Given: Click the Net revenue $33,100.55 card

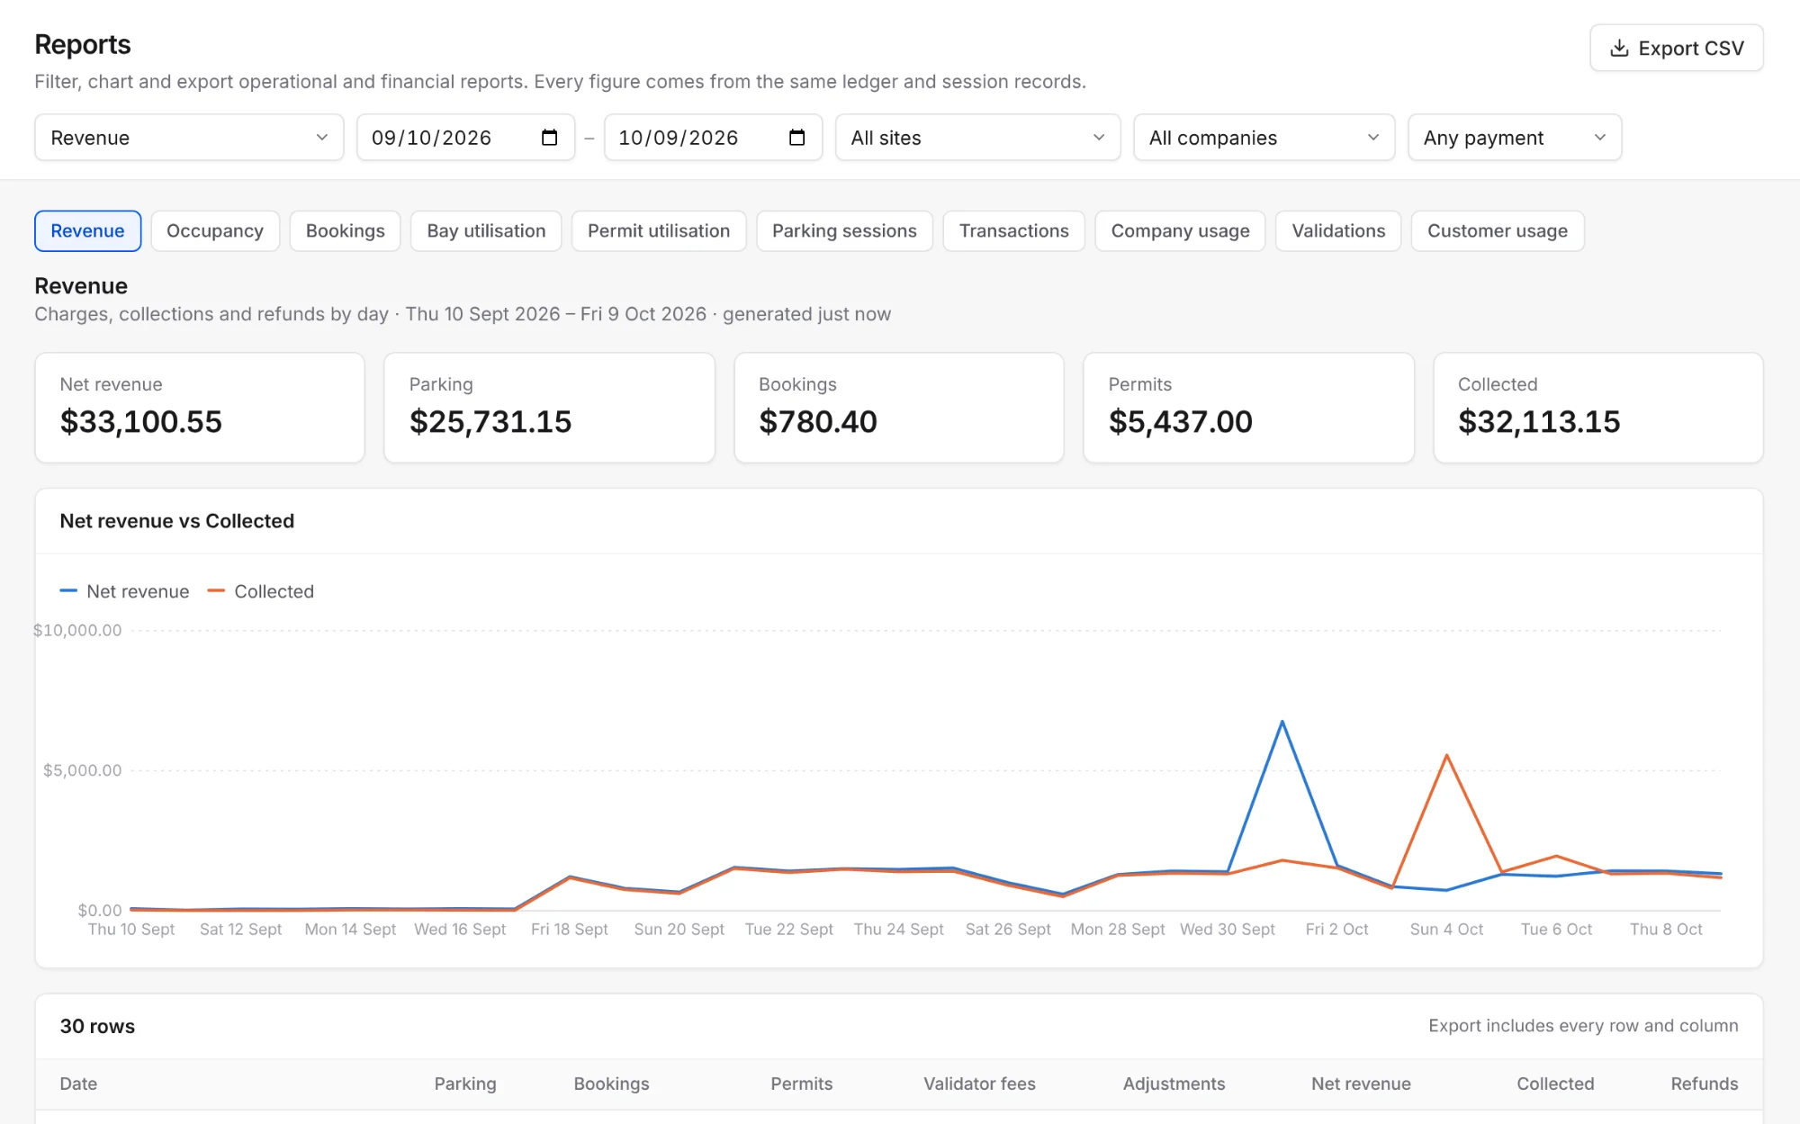Looking at the screenshot, I should [200, 408].
